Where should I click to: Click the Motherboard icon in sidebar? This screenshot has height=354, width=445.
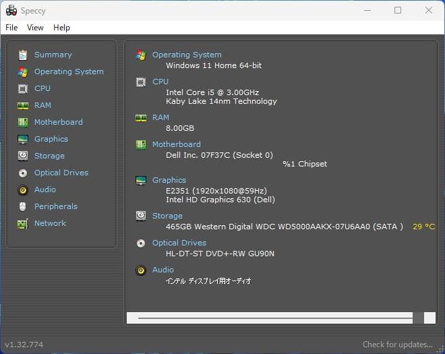(x=23, y=123)
